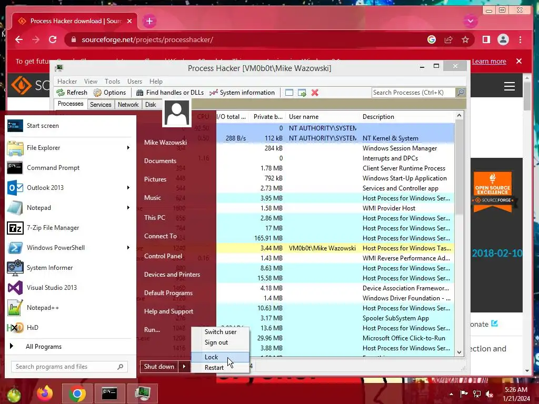This screenshot has height=404, width=539.
Task: Open the SourceForge hamburger menu
Action: (509, 86)
